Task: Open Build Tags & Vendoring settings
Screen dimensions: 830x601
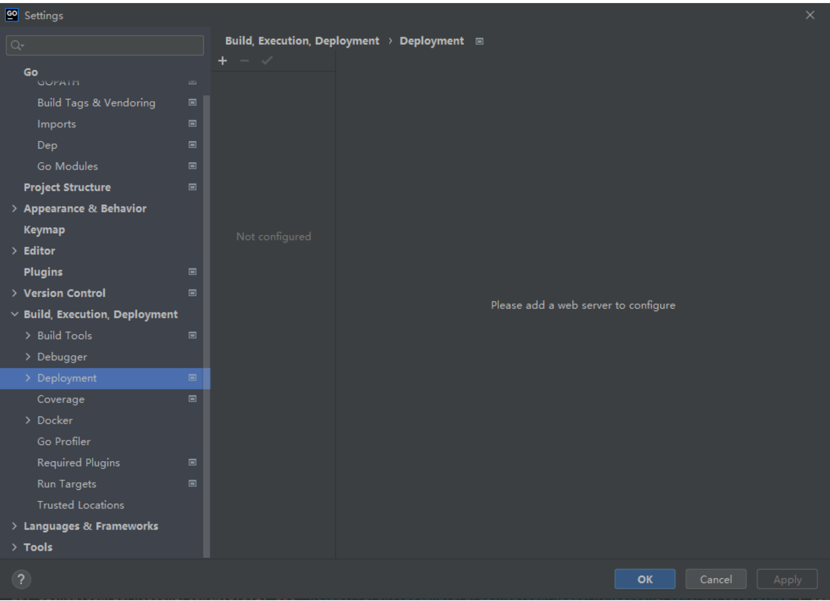Action: point(96,103)
